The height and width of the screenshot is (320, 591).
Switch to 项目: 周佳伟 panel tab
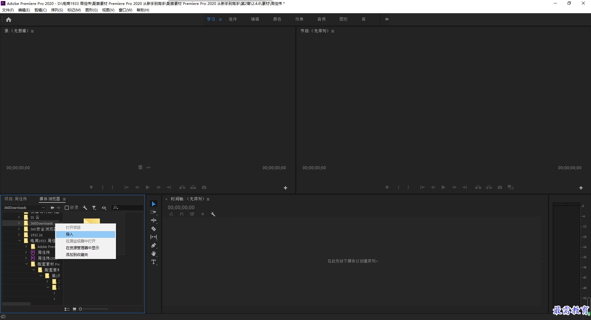(x=16, y=199)
